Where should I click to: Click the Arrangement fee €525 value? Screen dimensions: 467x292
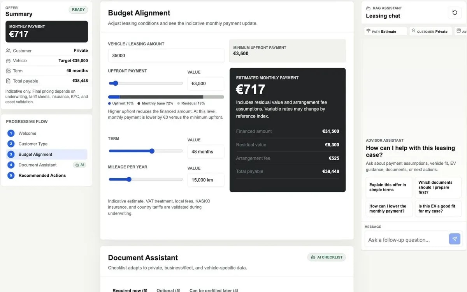click(334, 158)
